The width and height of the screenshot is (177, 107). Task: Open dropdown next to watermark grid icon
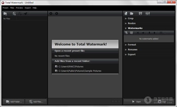click(x=165, y=33)
